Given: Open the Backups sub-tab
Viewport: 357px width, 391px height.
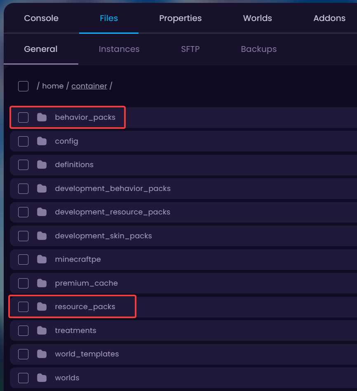Looking at the screenshot, I should click(258, 49).
